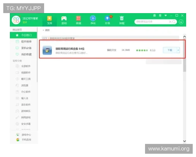Click the first title bar icon beside settings
This screenshot has height=157, width=196.
click(x=155, y=15)
